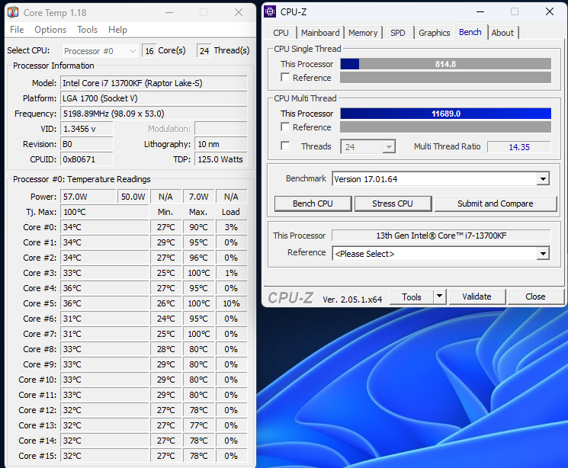Screen dimensions: 568x468
Task: Click the Stress CPU button
Action: pos(393,204)
